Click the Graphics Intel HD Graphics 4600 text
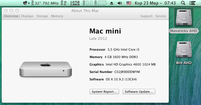Image resolution: width=201 pixels, height=105 pixels. 131,64
